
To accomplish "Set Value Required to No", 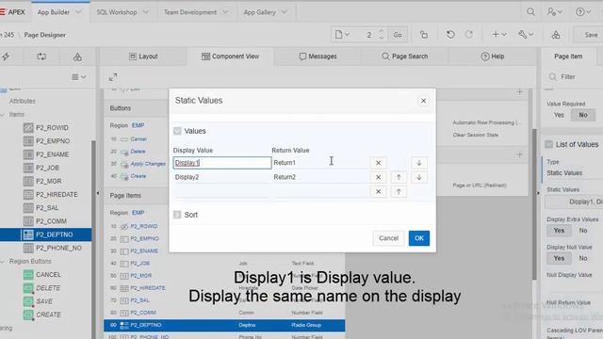I will (583, 115).
